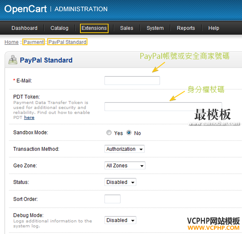Expand the Geo Zone dropdown
Viewport: 242px width, 234px height.
pos(125,165)
